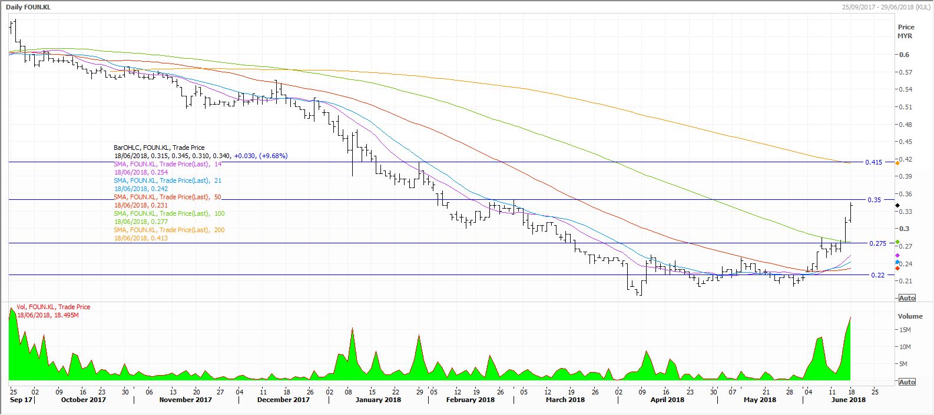The height and width of the screenshot is (415, 934).
Task: Click June 2018 on the time axis
Action: tap(849, 400)
